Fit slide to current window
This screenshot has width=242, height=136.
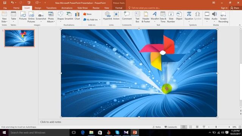[x=240, y=127]
